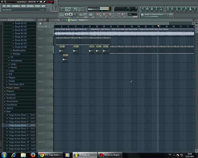
Task: Click the project info toolbar icon
Action: click(190, 9)
